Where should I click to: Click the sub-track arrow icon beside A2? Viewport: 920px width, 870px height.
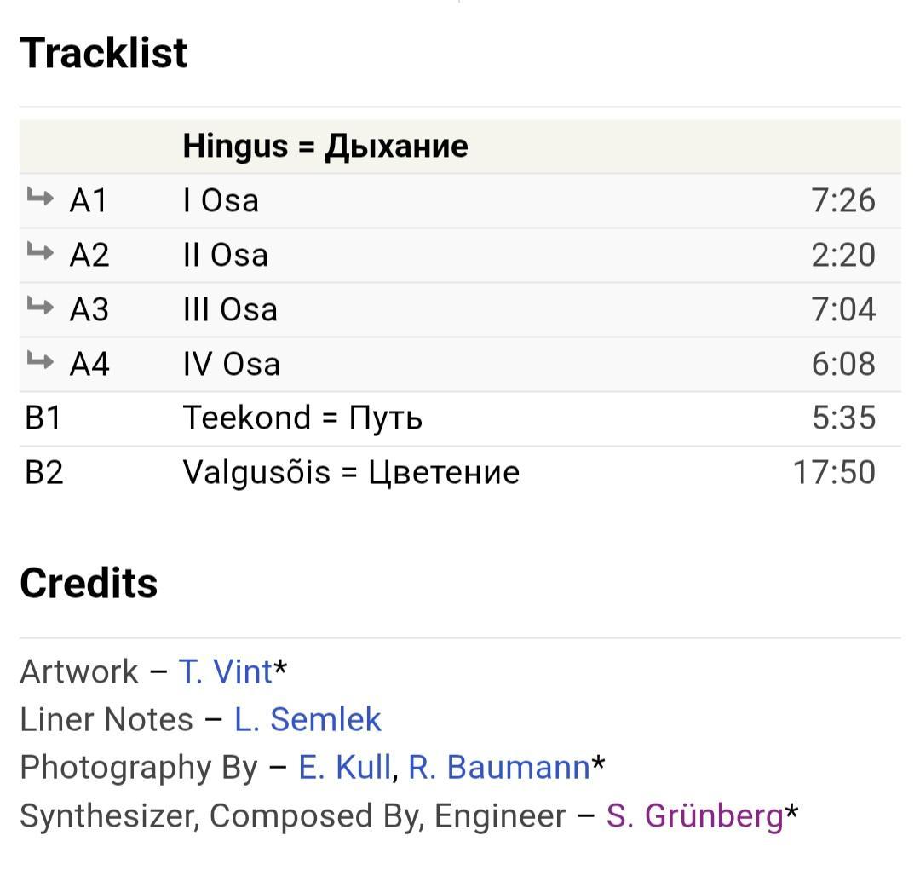pos(40,253)
